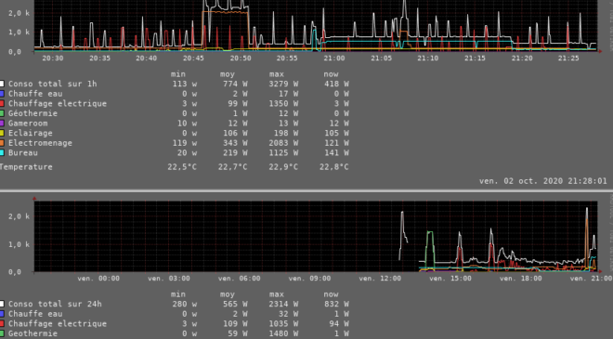613x339 pixels.
Task: Click the current temperature '22,8°C'
Action: coord(334,167)
